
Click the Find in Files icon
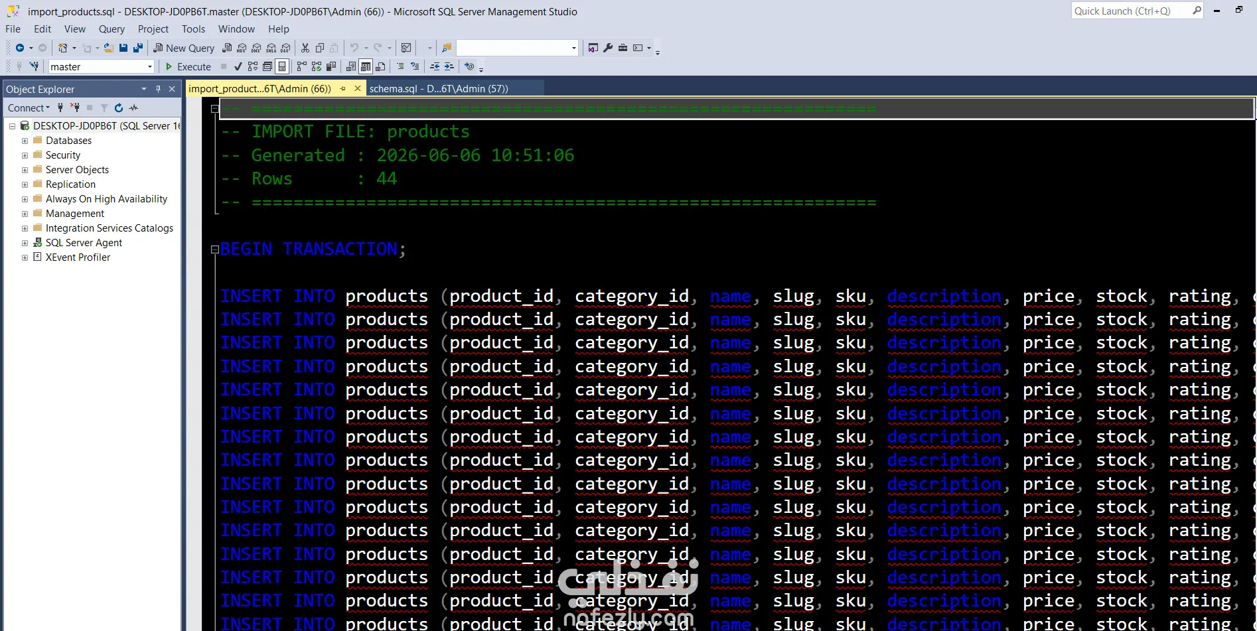click(x=447, y=48)
